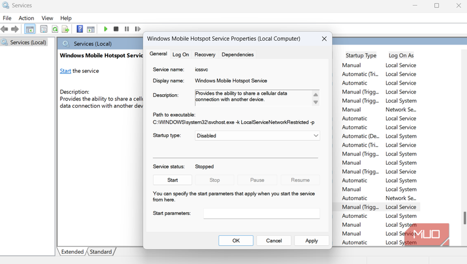Click the Stopped service status text
The image size is (467, 264).
click(x=204, y=166)
